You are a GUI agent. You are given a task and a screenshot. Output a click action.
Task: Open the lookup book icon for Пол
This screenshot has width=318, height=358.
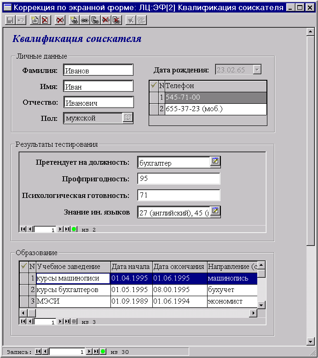(x=127, y=118)
